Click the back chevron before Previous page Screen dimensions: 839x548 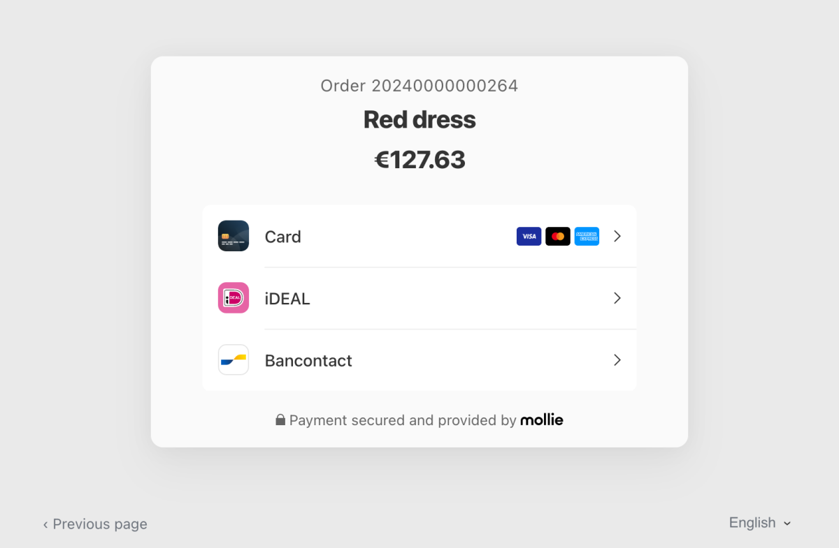coord(45,524)
